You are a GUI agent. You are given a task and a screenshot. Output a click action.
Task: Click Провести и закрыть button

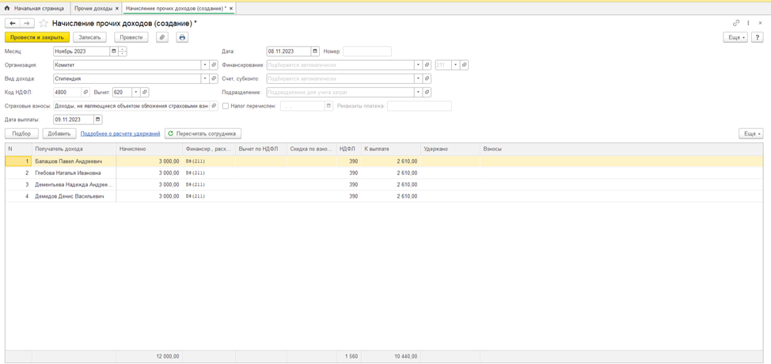tap(37, 37)
